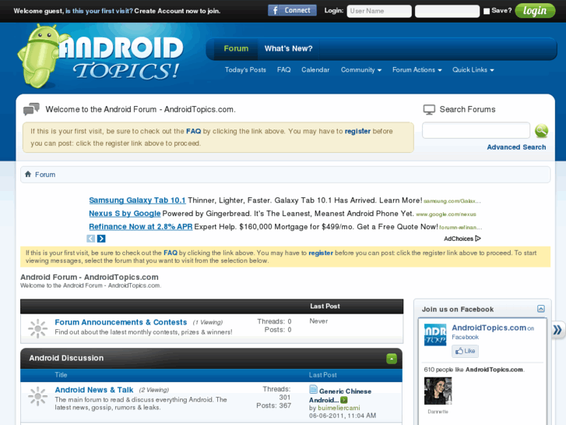Open the 'is this your first visit?' link

pyautogui.click(x=100, y=11)
